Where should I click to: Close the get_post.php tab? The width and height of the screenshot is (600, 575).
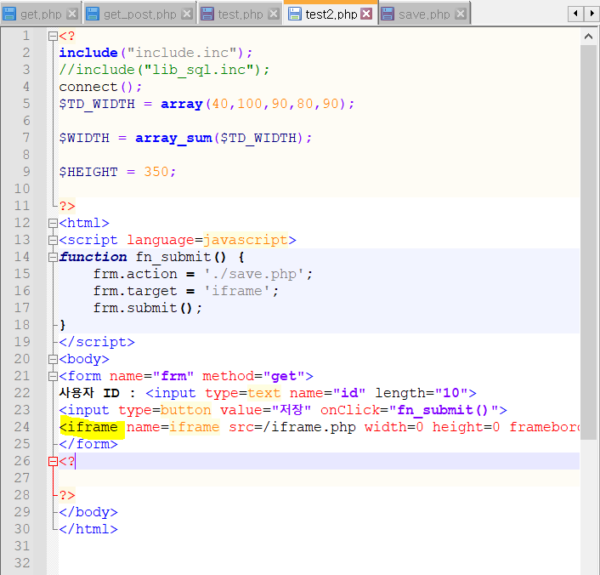187,14
